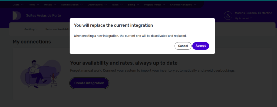Image resolution: width=277 pixels, height=107 pixels.
Task: Click the Marcos Giuliano, Di Martino user name
Action: pos(253,13)
